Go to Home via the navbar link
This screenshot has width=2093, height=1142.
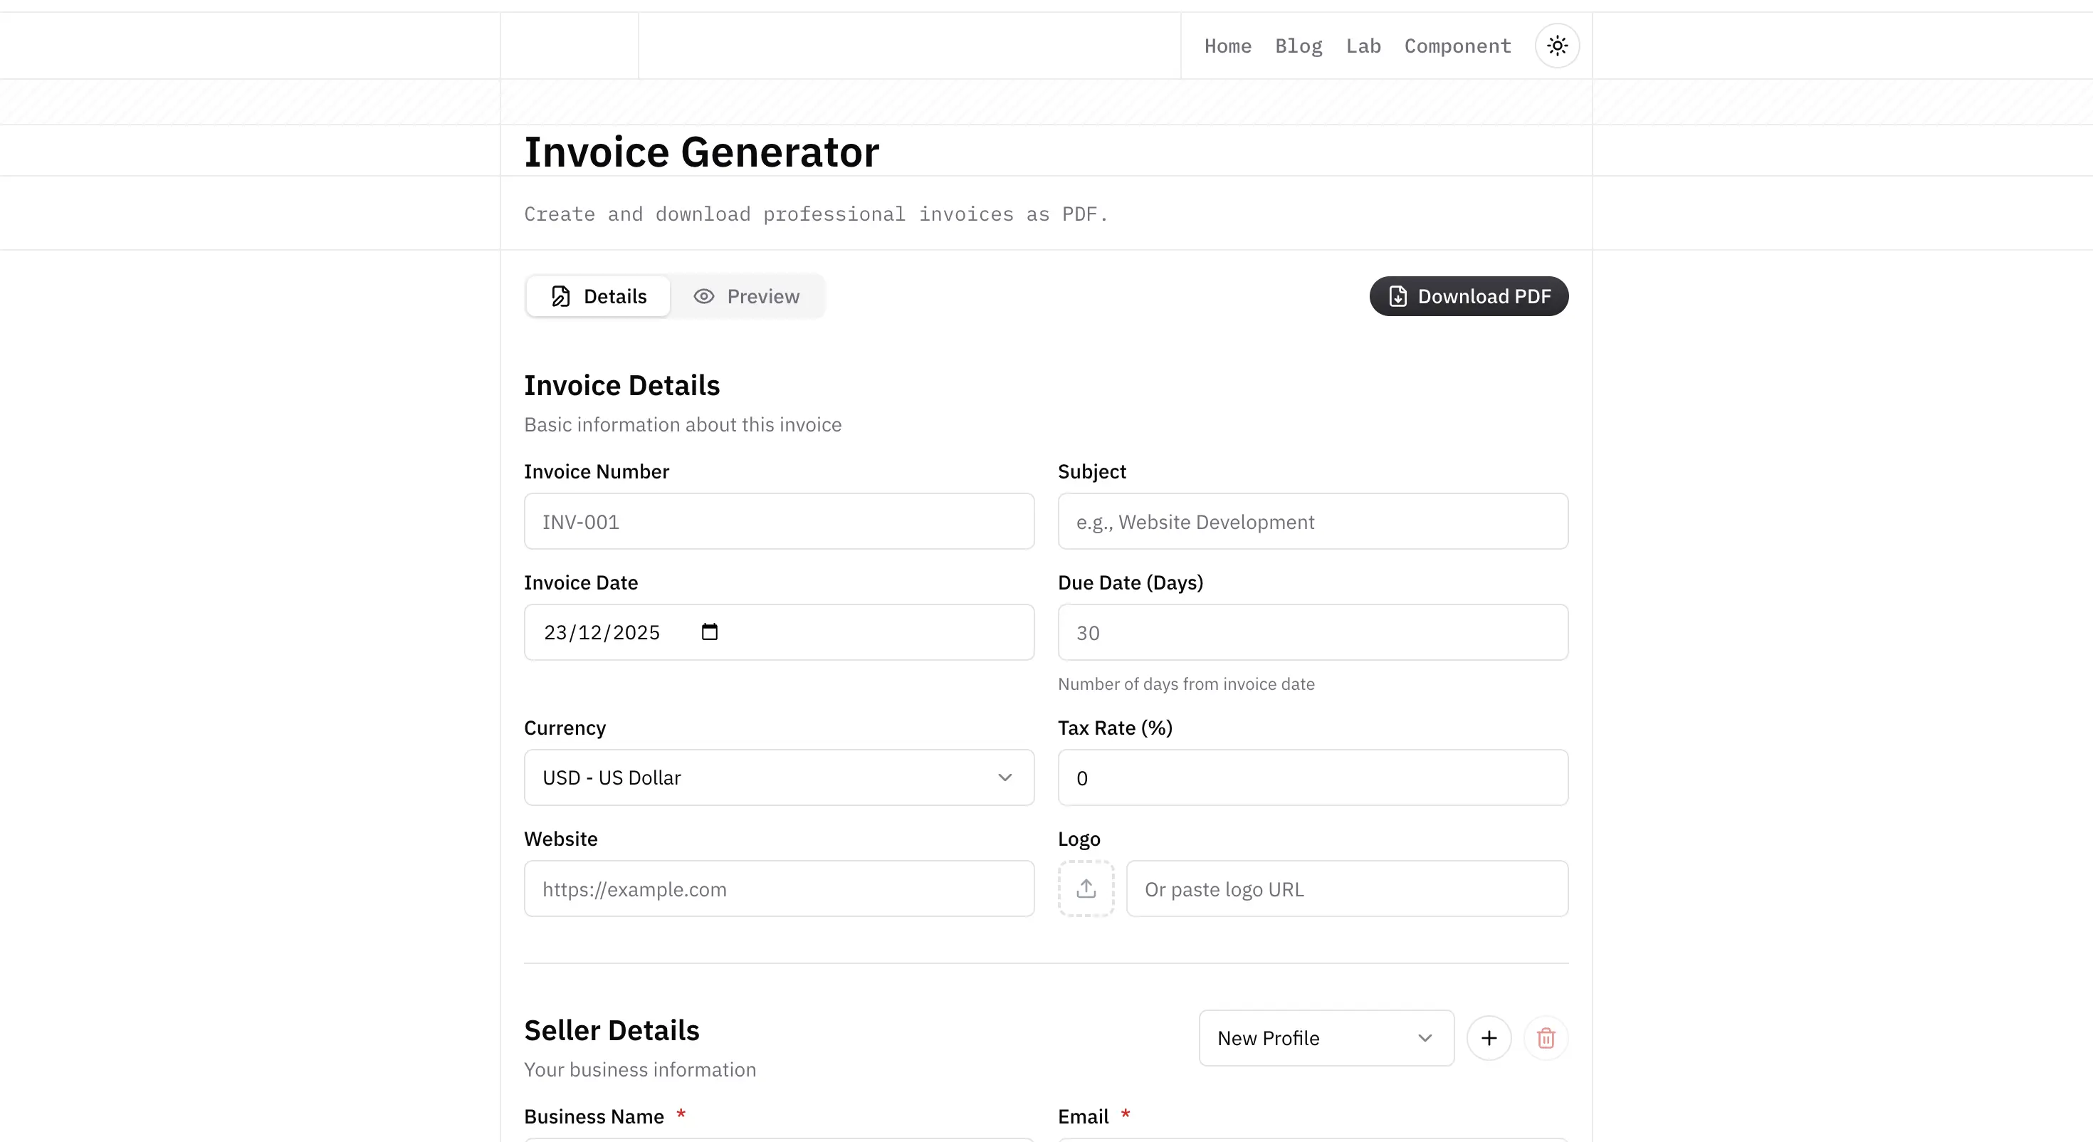1227,46
